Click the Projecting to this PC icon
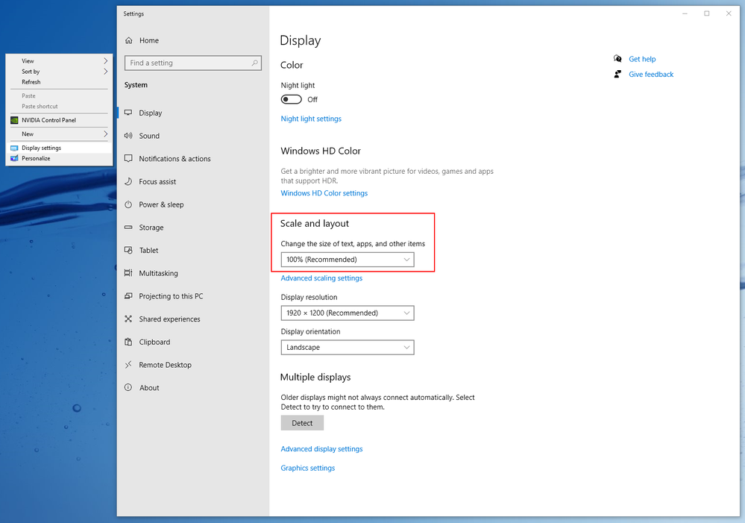745x523 pixels. [128, 295]
